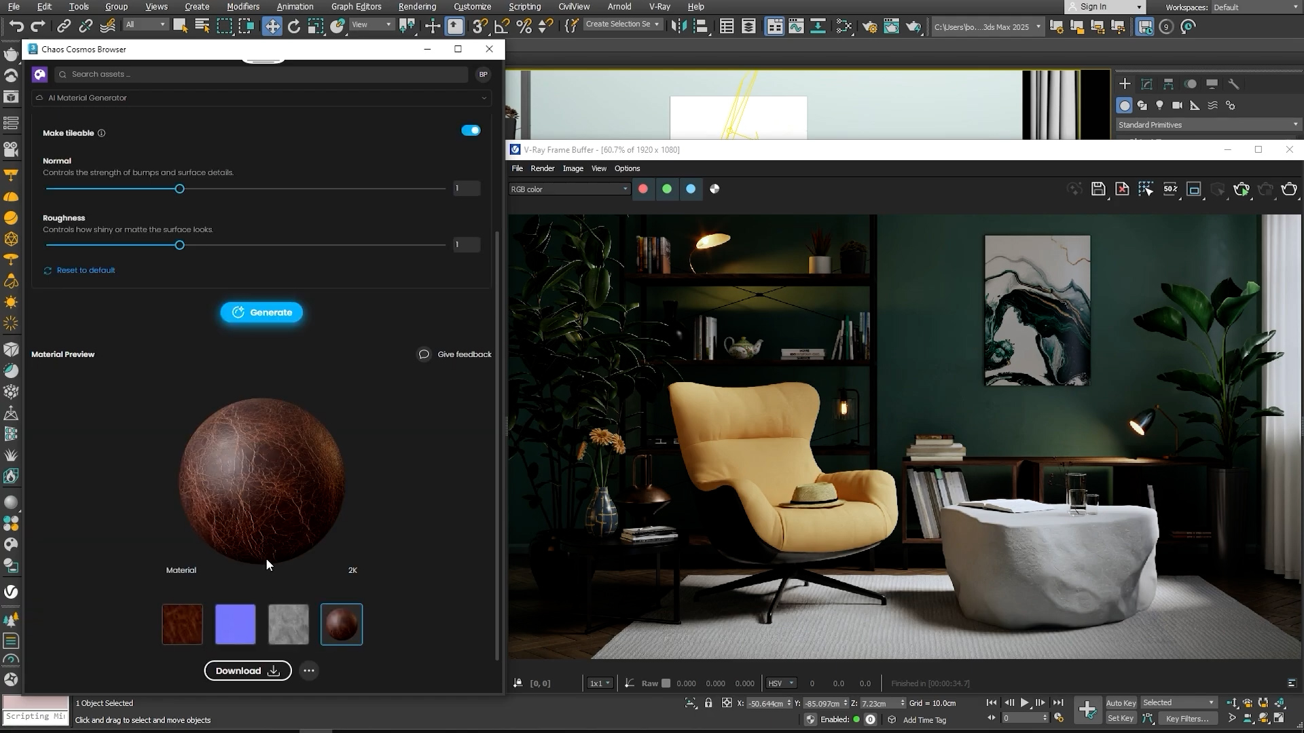Toggle the Auto Key mode
The height and width of the screenshot is (733, 1304).
1121,703
